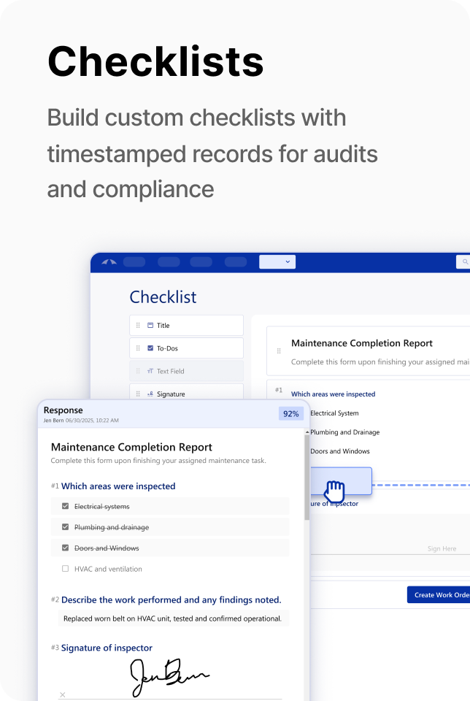Click the Signature field type icon
Screen dimensions: 470x701
150,394
